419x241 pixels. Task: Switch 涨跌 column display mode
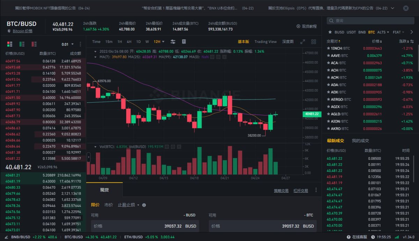[412, 41]
